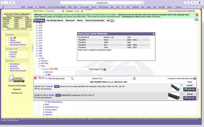Click the email envelope icon in parts toolbar

tap(46, 78)
